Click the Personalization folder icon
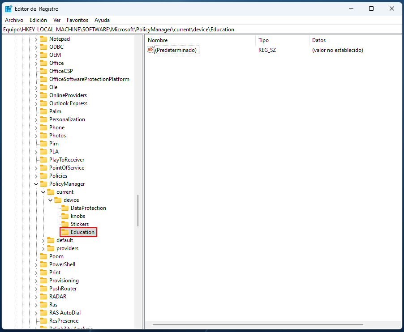The height and width of the screenshot is (332, 404). [43, 119]
